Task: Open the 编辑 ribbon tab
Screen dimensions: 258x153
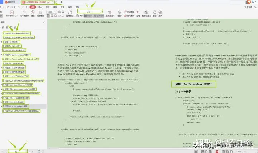Action: 55,7
